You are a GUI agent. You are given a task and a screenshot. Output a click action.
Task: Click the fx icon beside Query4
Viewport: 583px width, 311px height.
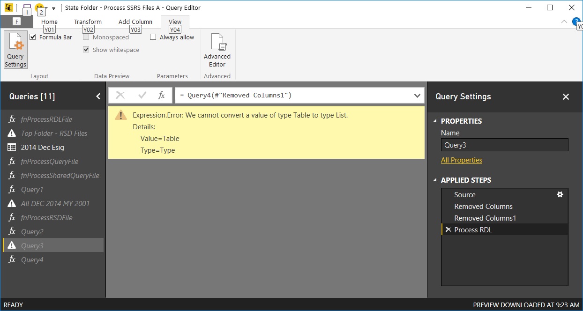(12, 259)
